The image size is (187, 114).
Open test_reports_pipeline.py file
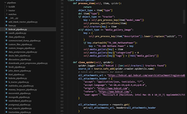click(20, 108)
